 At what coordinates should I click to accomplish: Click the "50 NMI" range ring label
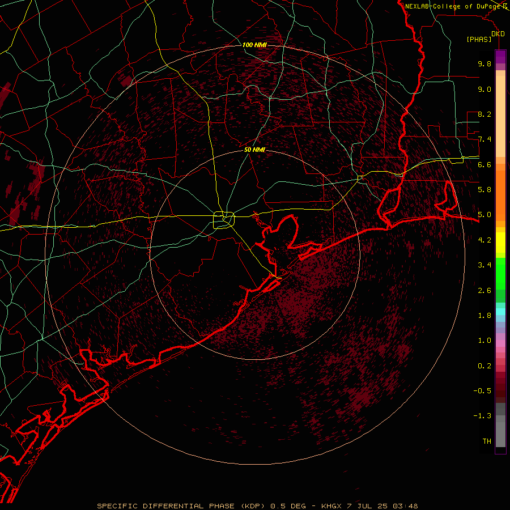254,150
